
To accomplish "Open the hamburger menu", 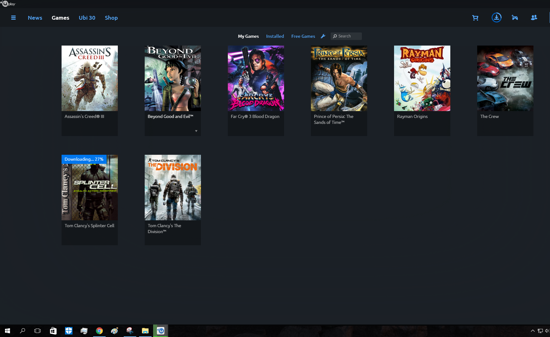I will pyautogui.click(x=13, y=18).
